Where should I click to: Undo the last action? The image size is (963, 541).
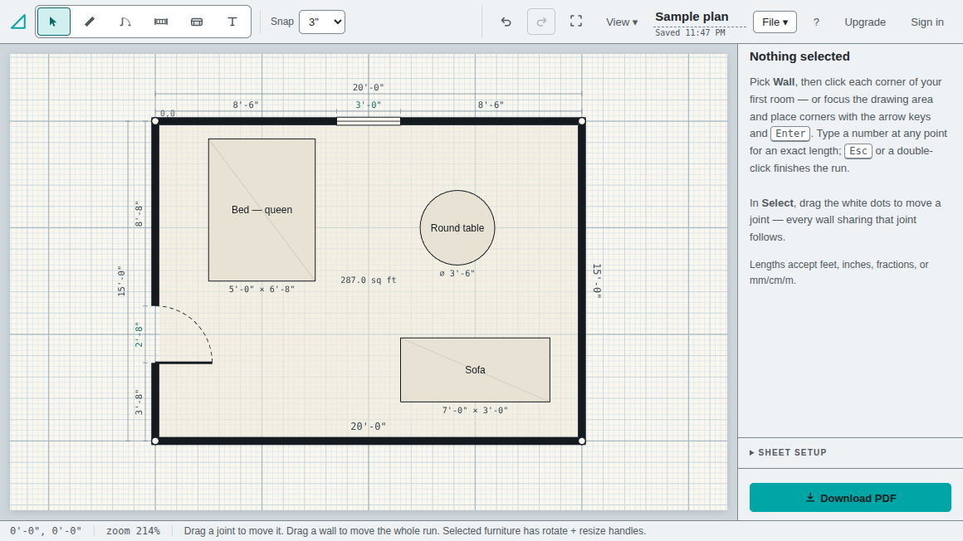(506, 22)
